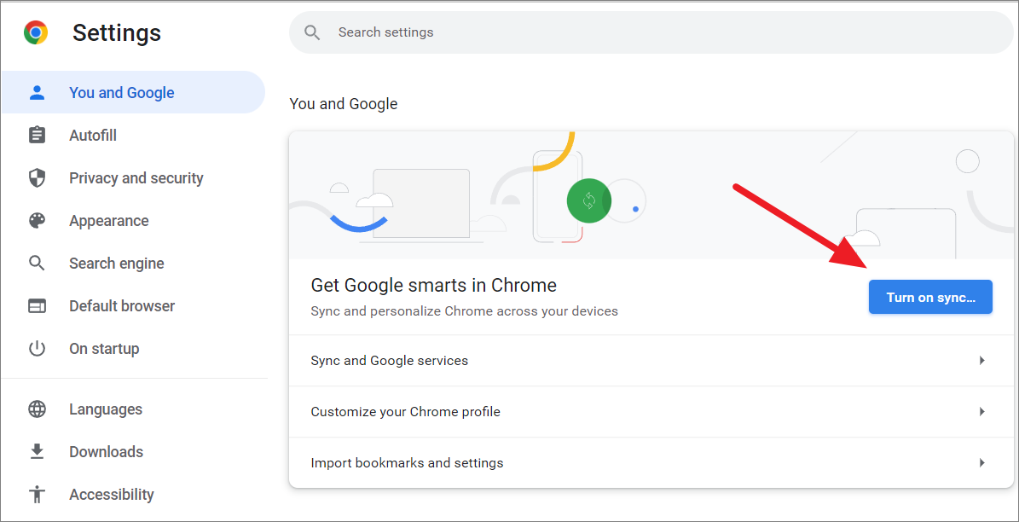Click the Chrome logo icon
This screenshot has width=1019, height=522.
(x=36, y=32)
